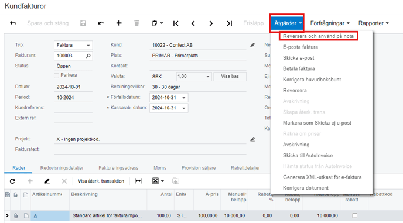Switch to the Rader tab
The image size is (403, 223).
19,168
